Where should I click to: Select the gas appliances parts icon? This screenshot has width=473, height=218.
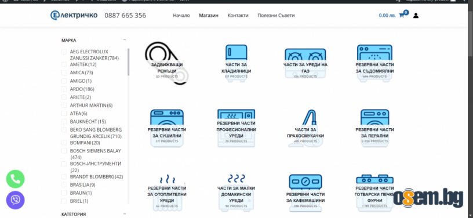click(x=305, y=63)
